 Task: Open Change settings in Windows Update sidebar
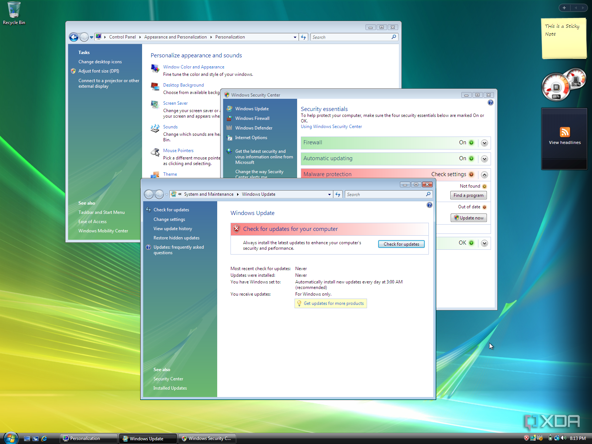click(169, 219)
